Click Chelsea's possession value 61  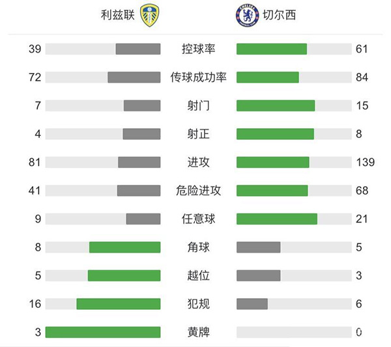point(362,49)
